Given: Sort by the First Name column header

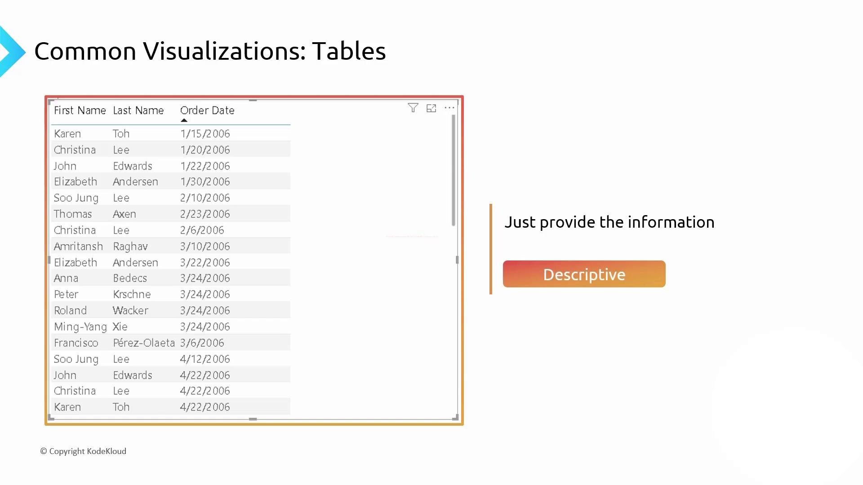Looking at the screenshot, I should [x=80, y=110].
